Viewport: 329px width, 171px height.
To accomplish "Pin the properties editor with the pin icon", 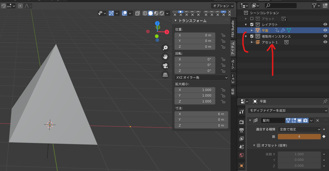I will (325, 101).
